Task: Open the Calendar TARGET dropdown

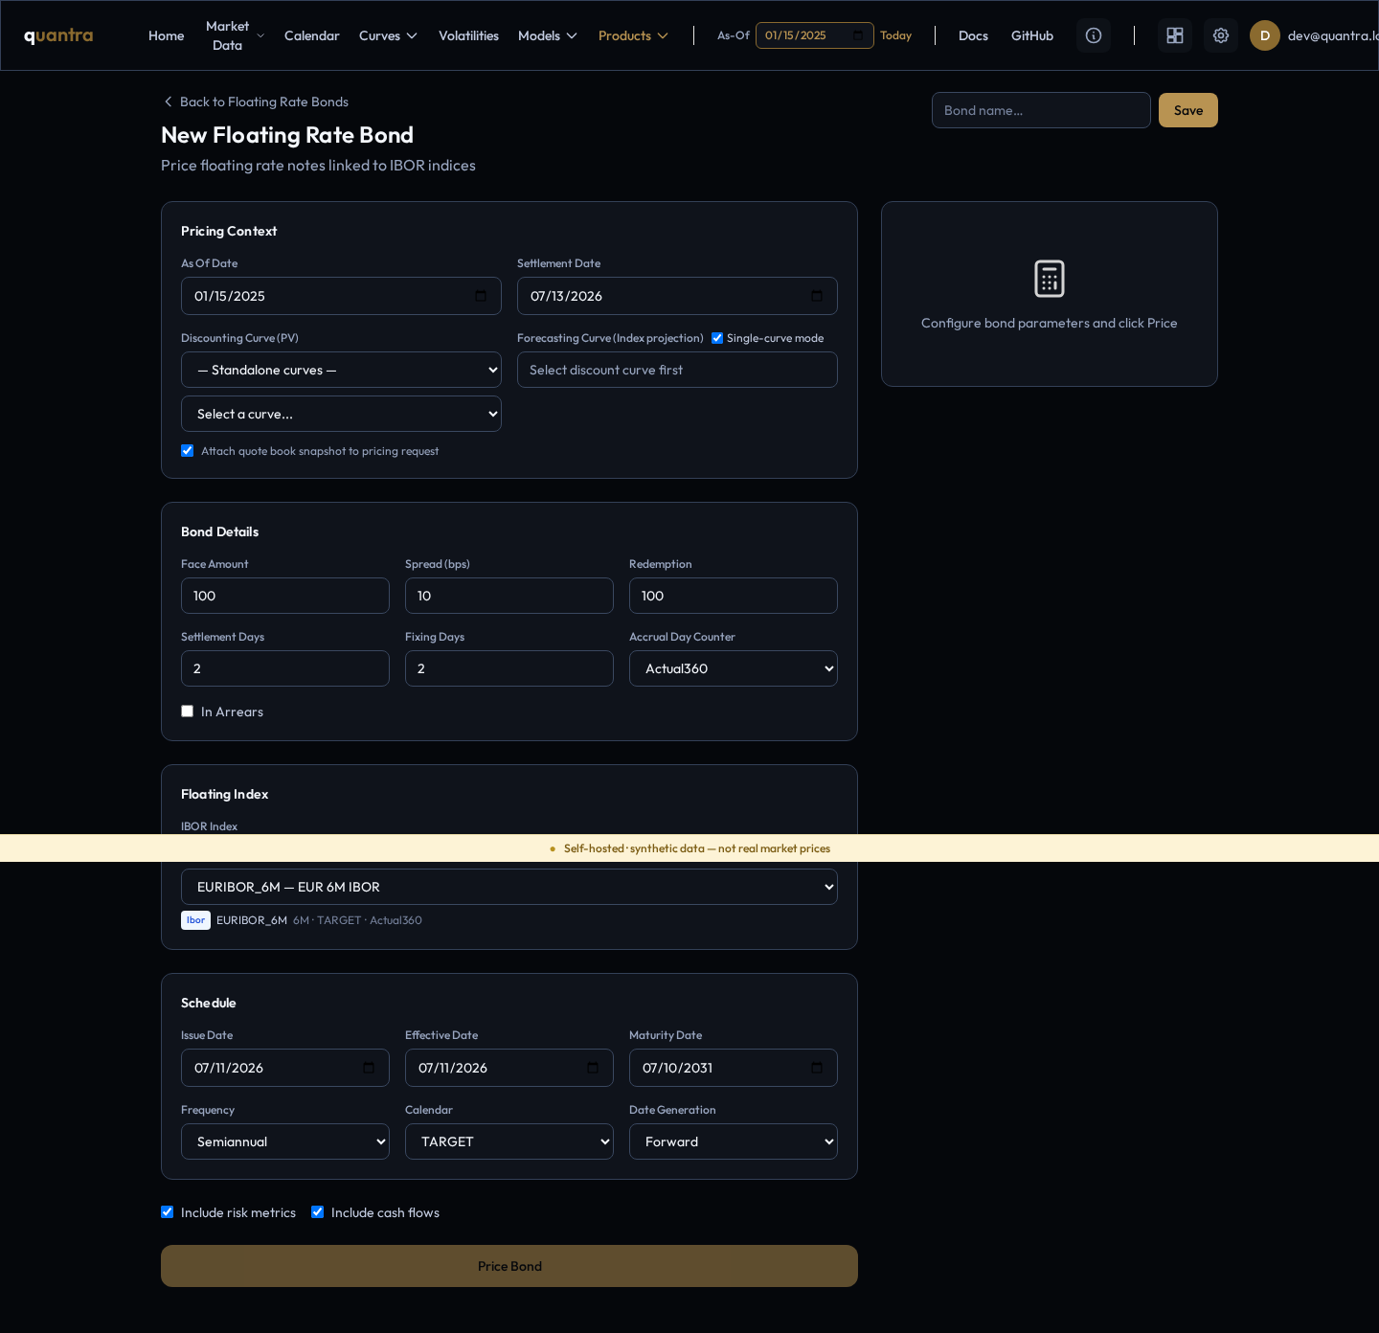Action: click(509, 1141)
